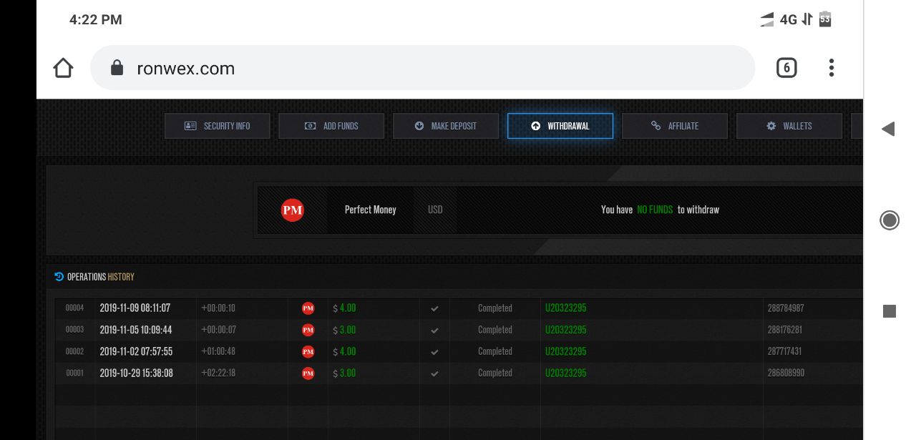
Task: Click the ronwex.com address bar
Action: (x=422, y=68)
